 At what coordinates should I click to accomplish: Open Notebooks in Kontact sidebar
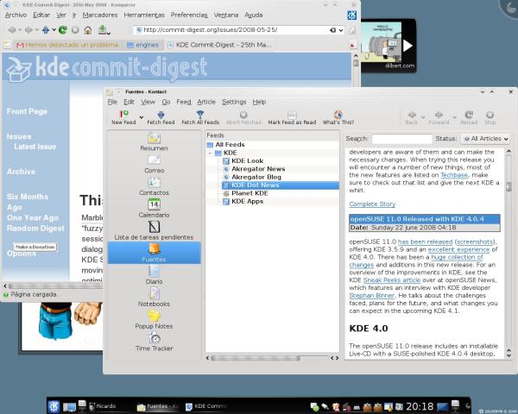pos(154,297)
